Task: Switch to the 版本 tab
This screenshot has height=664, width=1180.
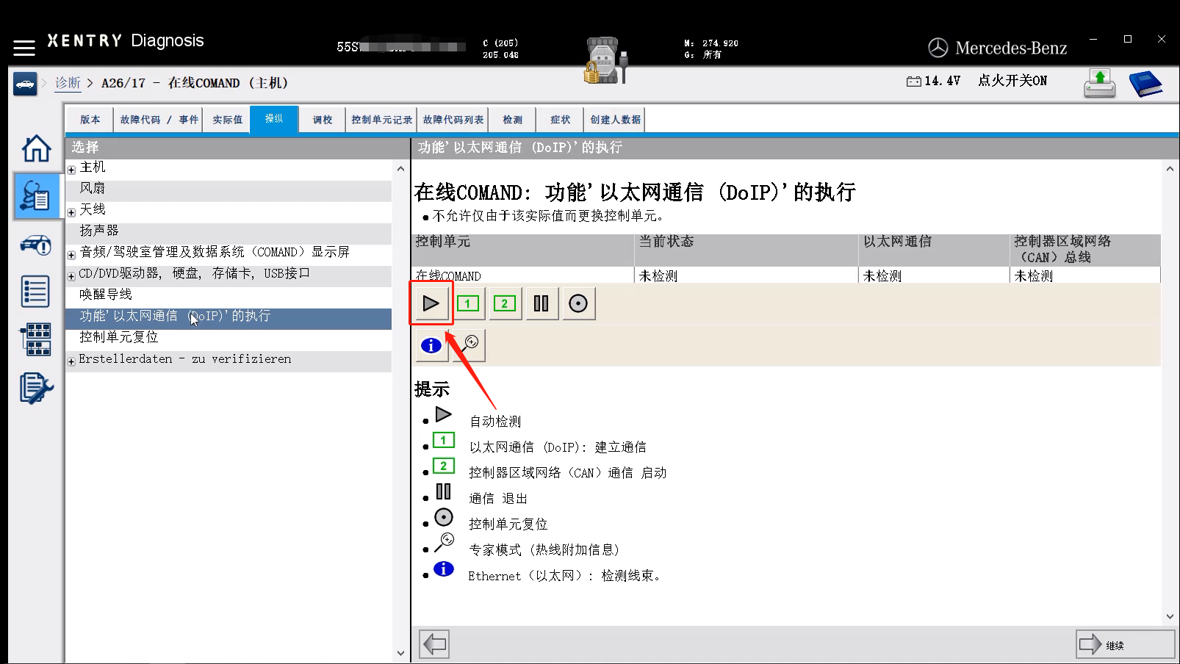Action: (90, 120)
